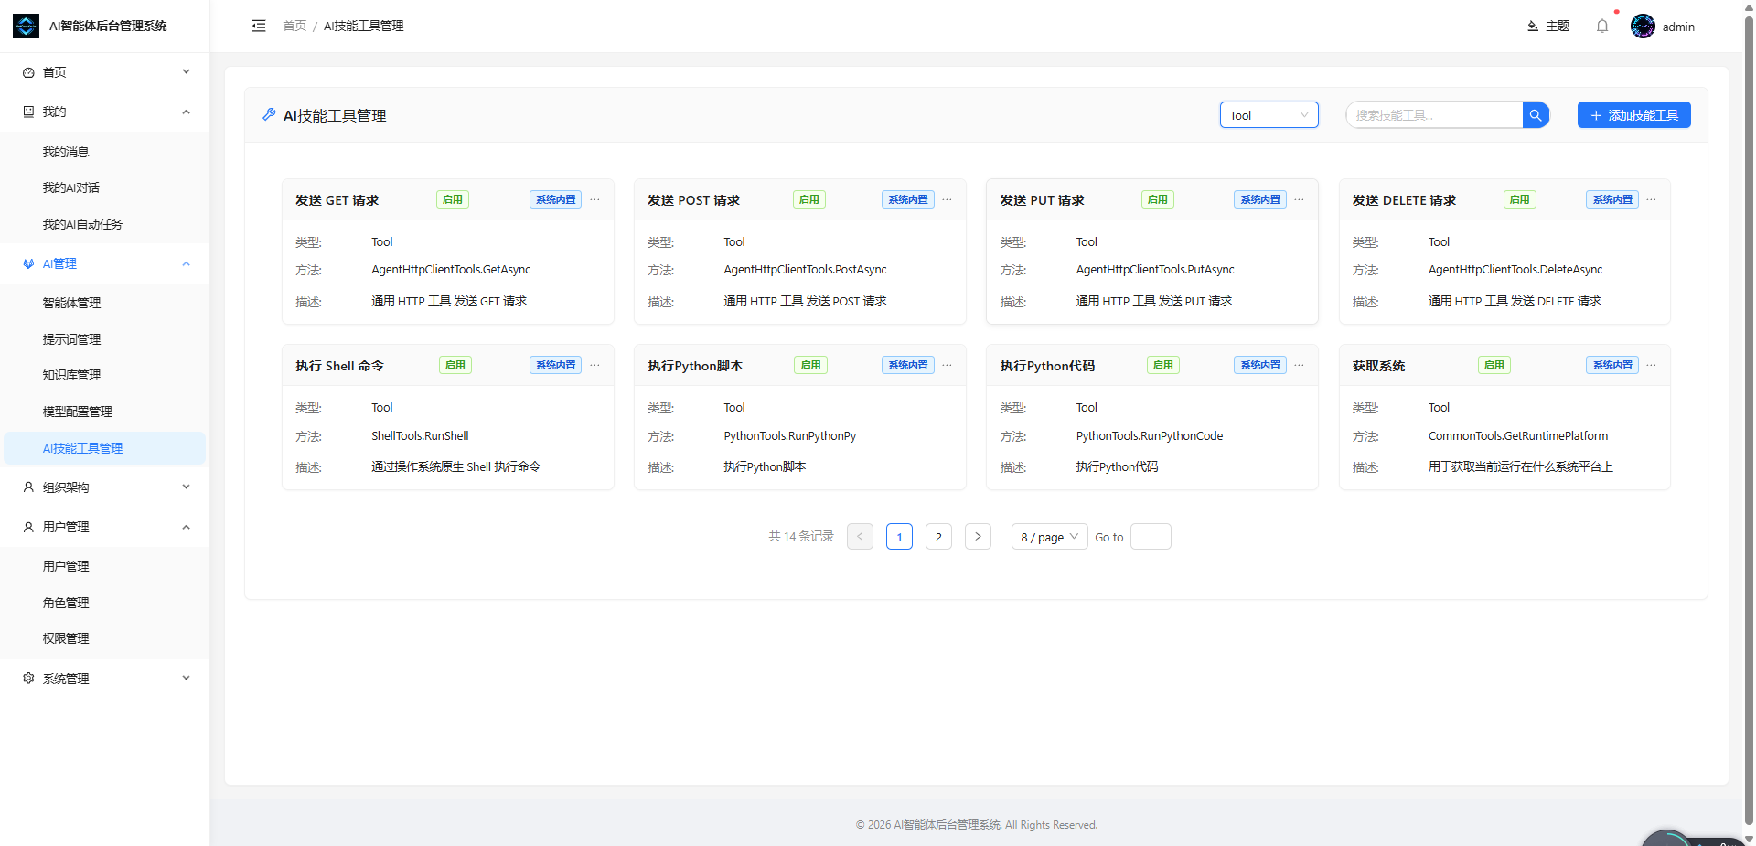Open 我的AI自动任务 menu item
The width and height of the screenshot is (1756, 846).
(104, 224)
